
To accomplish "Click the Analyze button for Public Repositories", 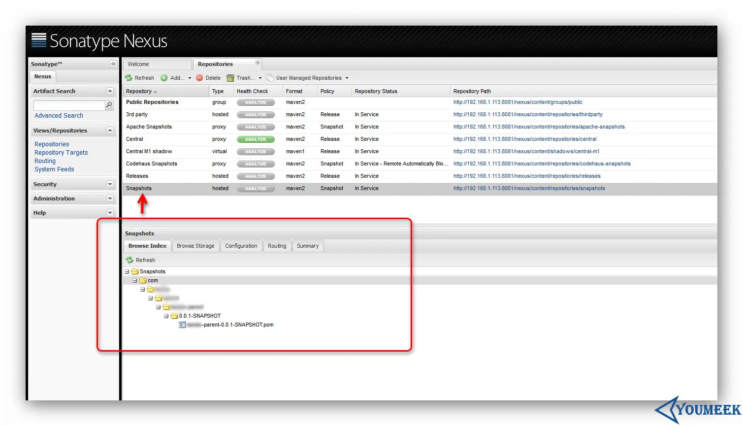I will click(256, 102).
